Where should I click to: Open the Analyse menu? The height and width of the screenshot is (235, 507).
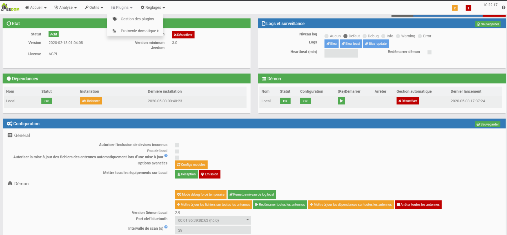(65, 8)
